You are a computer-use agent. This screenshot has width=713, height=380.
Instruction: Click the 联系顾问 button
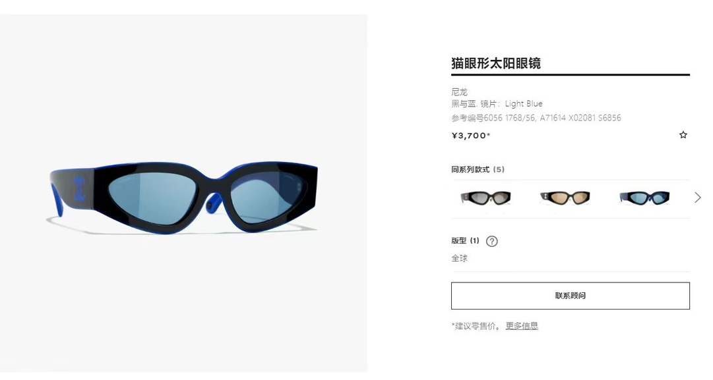tap(571, 296)
